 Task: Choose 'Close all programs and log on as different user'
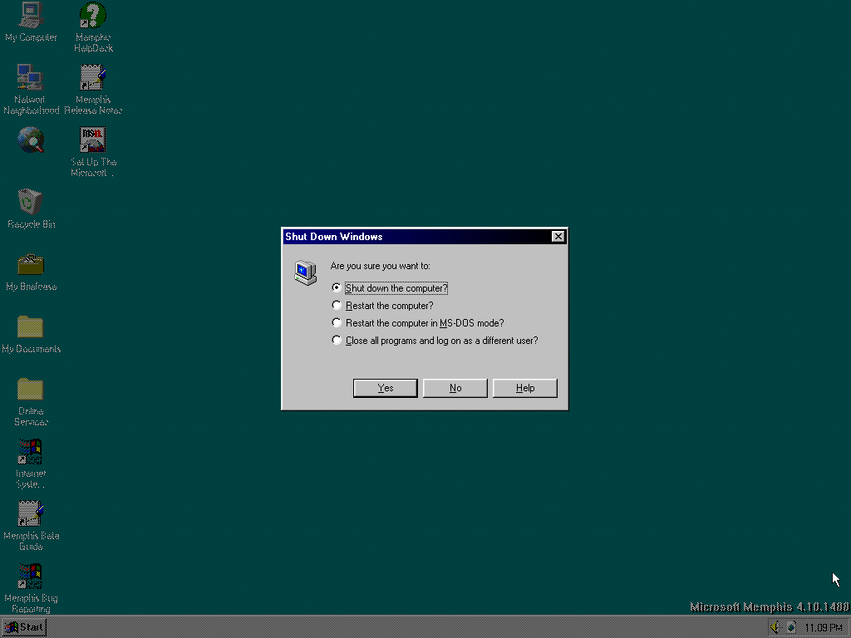coord(337,341)
